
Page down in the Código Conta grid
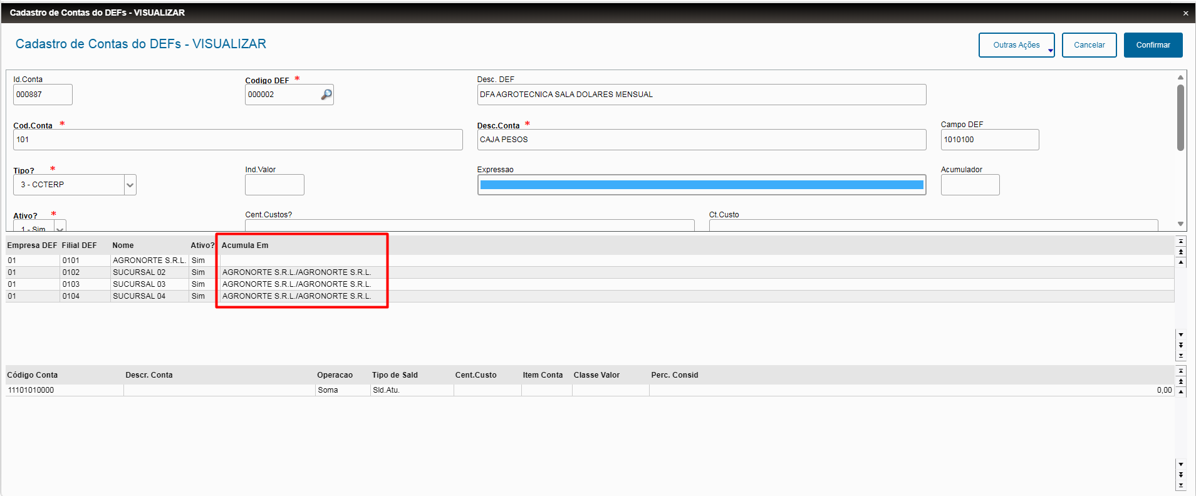coord(1181,475)
